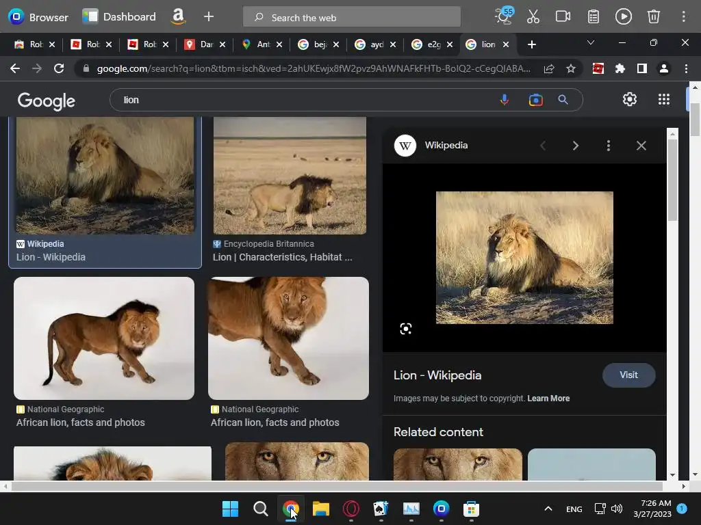Click the Google Lens icon on lion preview
The image size is (701, 525).
[x=406, y=329]
